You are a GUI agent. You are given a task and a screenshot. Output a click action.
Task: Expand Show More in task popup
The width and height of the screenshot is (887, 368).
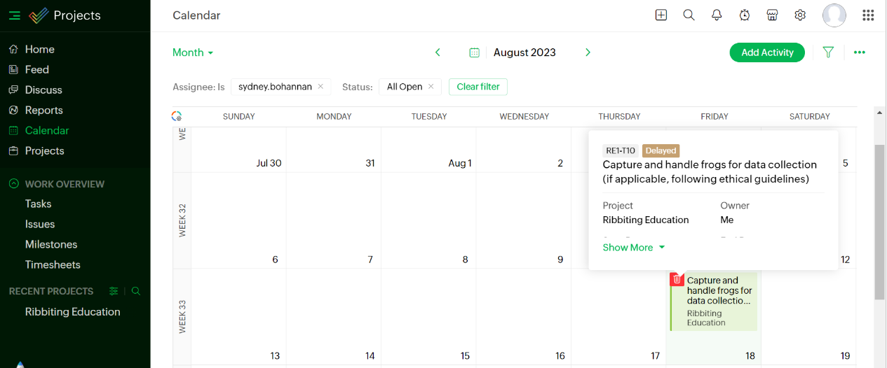633,248
